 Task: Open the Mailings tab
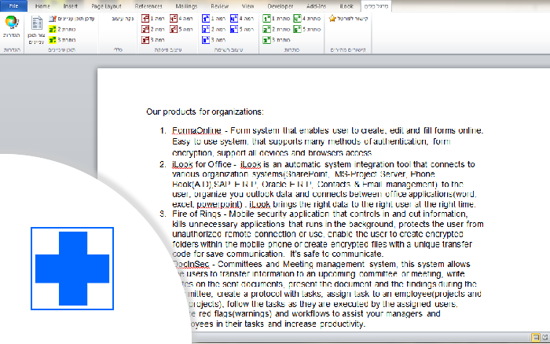coord(186,6)
